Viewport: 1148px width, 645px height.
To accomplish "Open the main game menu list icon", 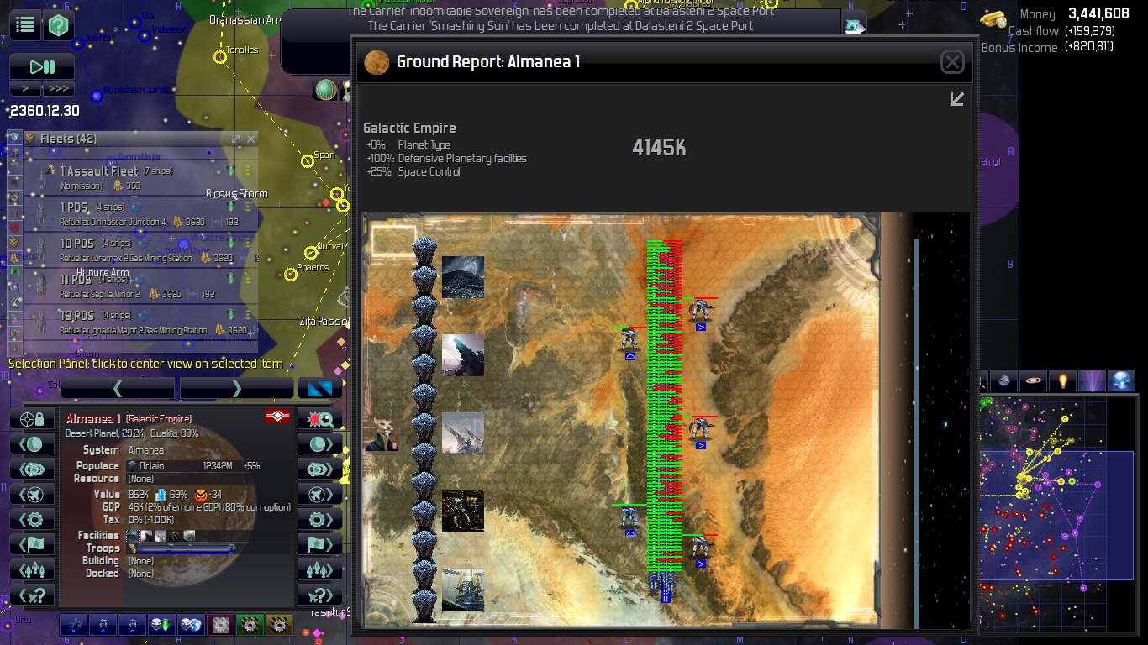I will [x=25, y=25].
